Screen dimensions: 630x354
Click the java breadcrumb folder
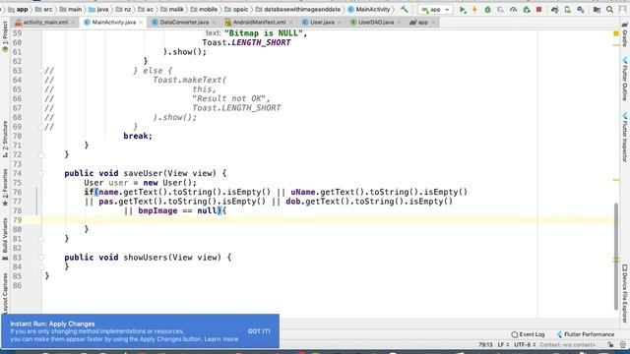[98, 9]
